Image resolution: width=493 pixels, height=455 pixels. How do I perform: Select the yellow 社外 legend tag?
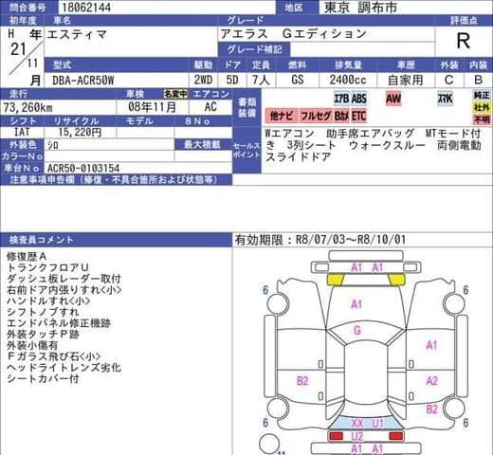tap(482, 107)
